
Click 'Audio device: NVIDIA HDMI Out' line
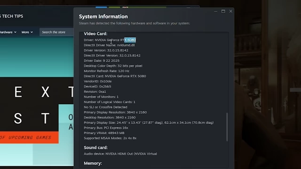point(120,154)
